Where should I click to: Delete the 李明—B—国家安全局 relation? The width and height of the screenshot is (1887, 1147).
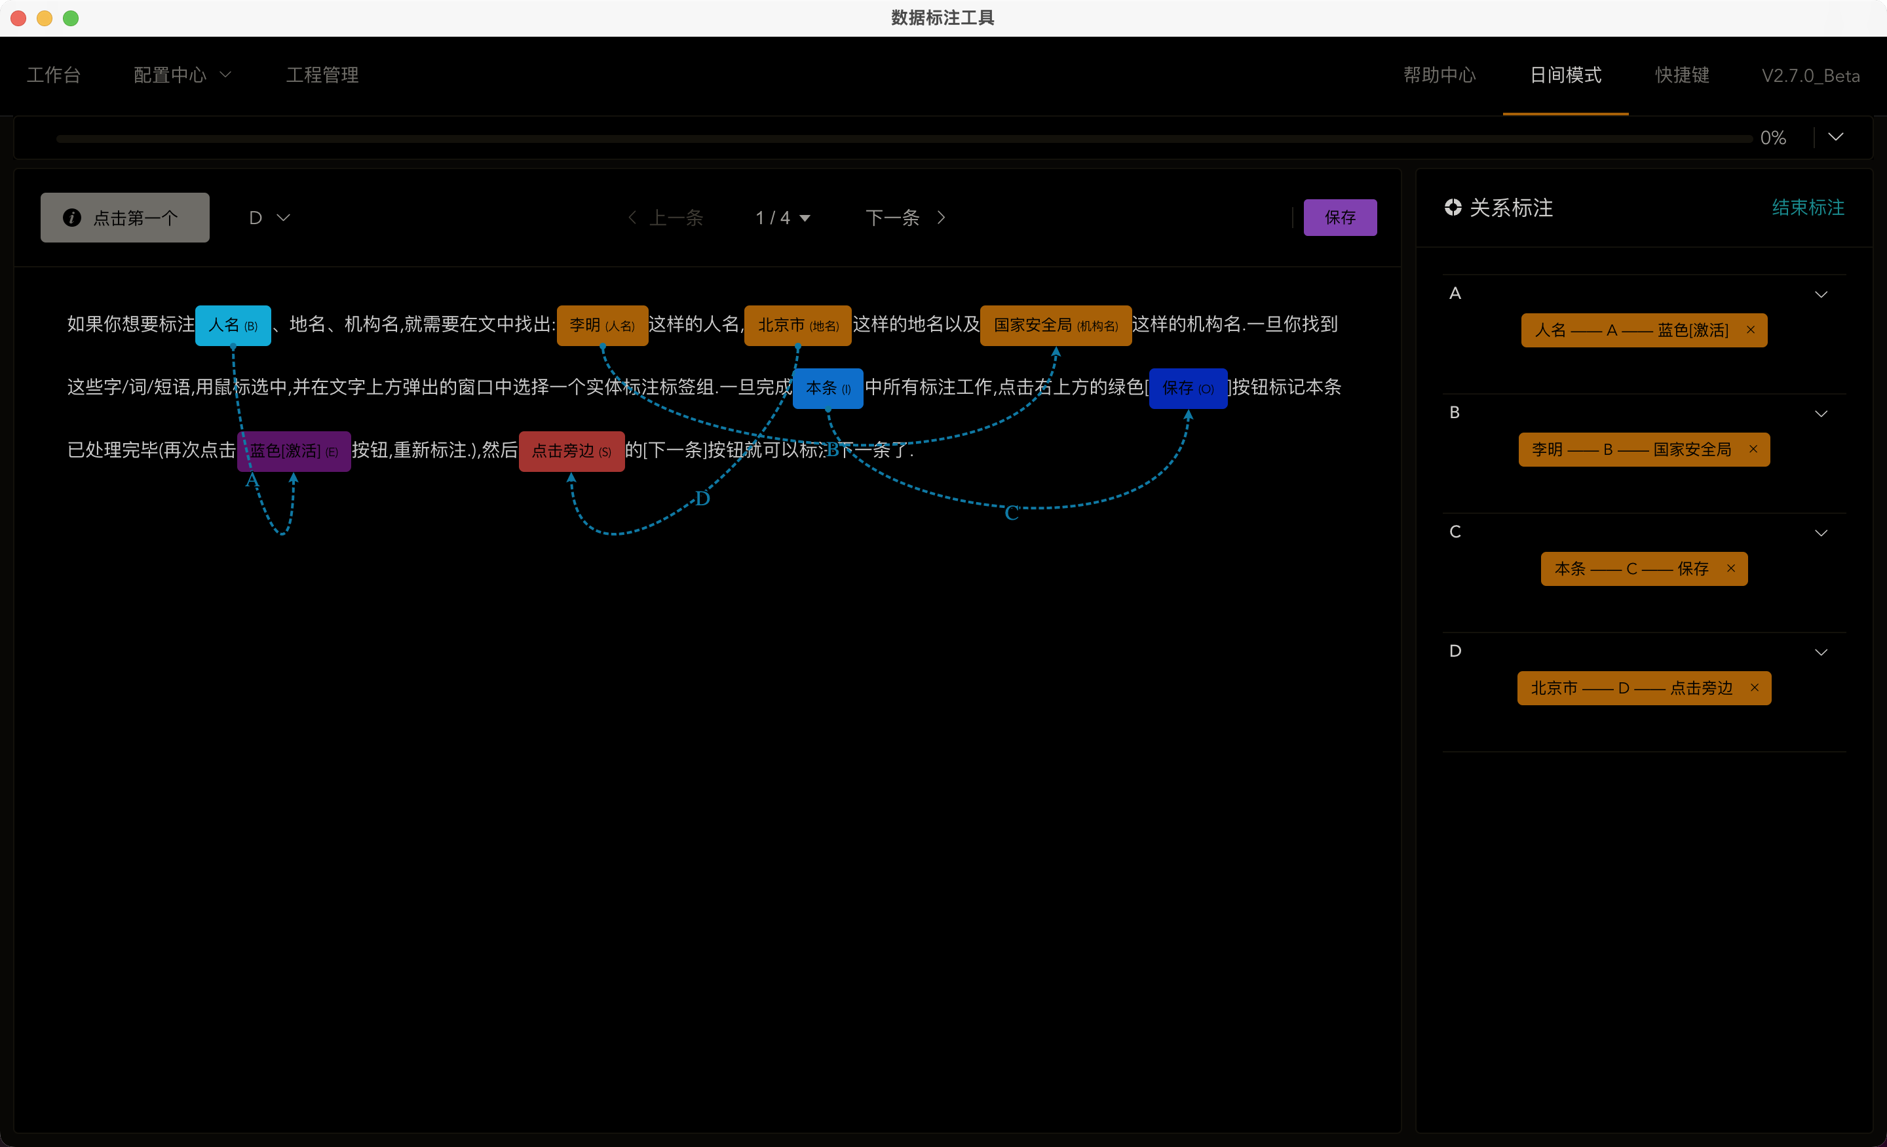pyautogui.click(x=1752, y=449)
